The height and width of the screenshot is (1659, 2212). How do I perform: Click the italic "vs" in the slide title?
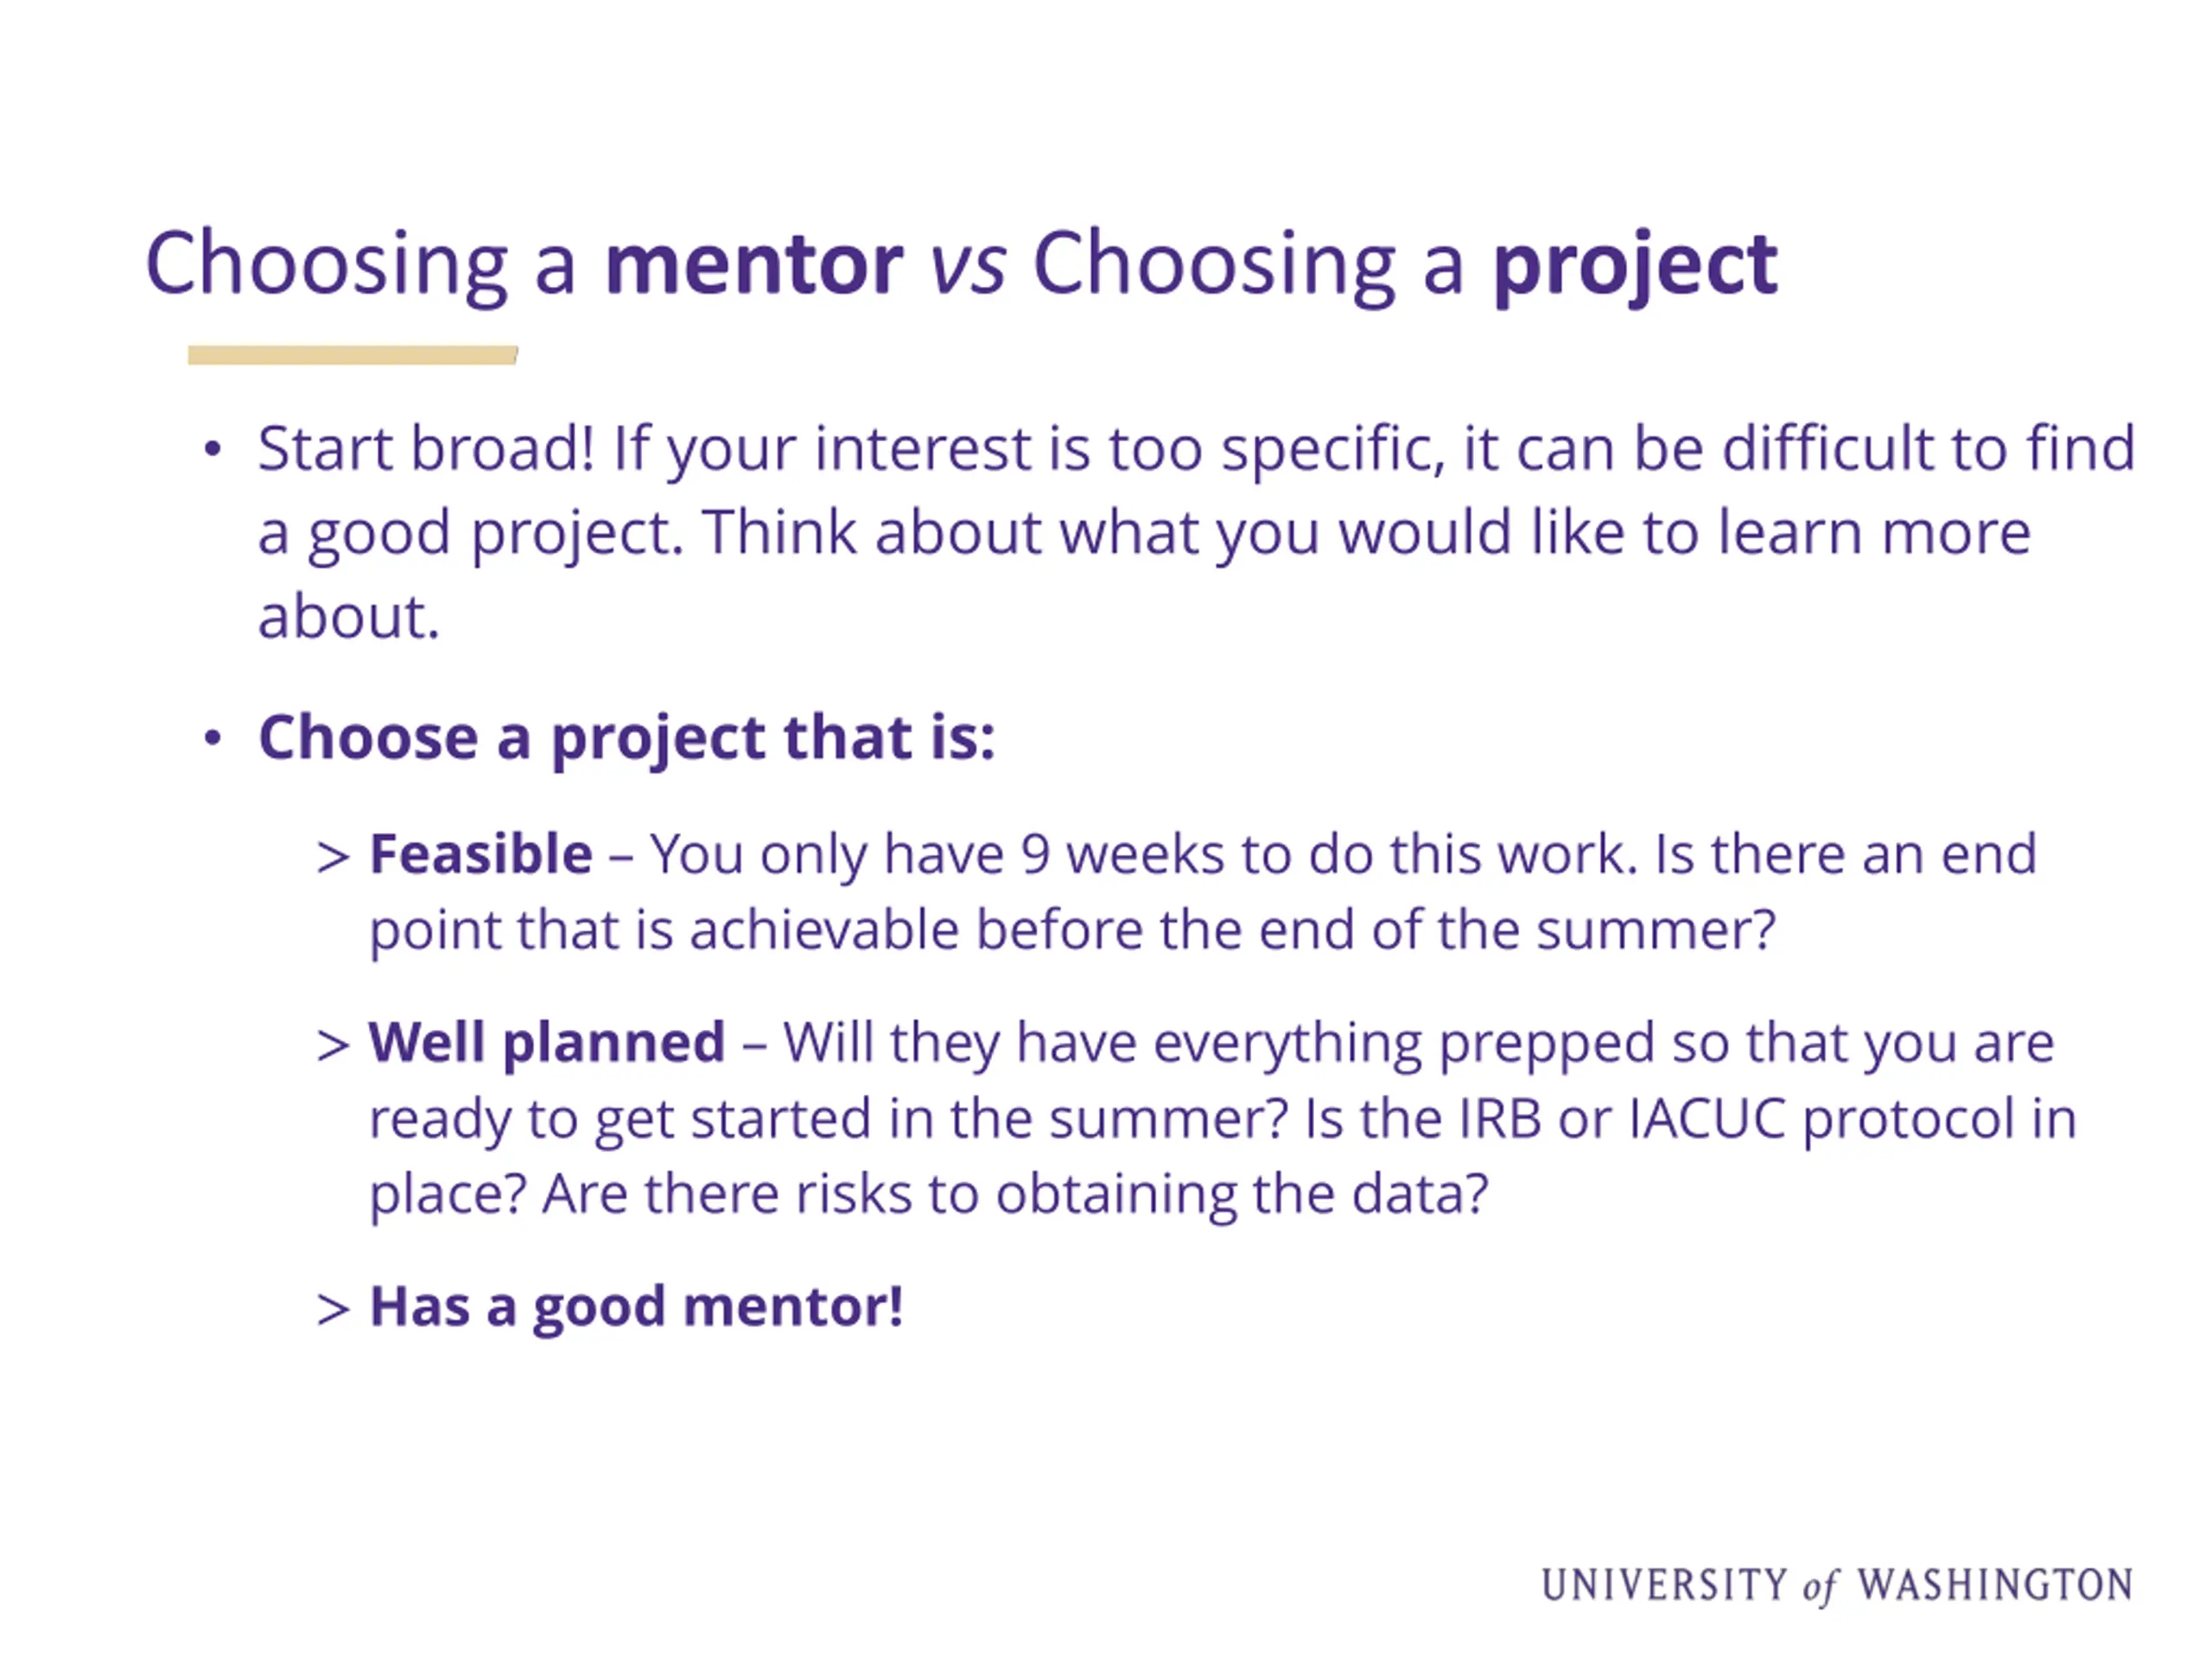(967, 266)
